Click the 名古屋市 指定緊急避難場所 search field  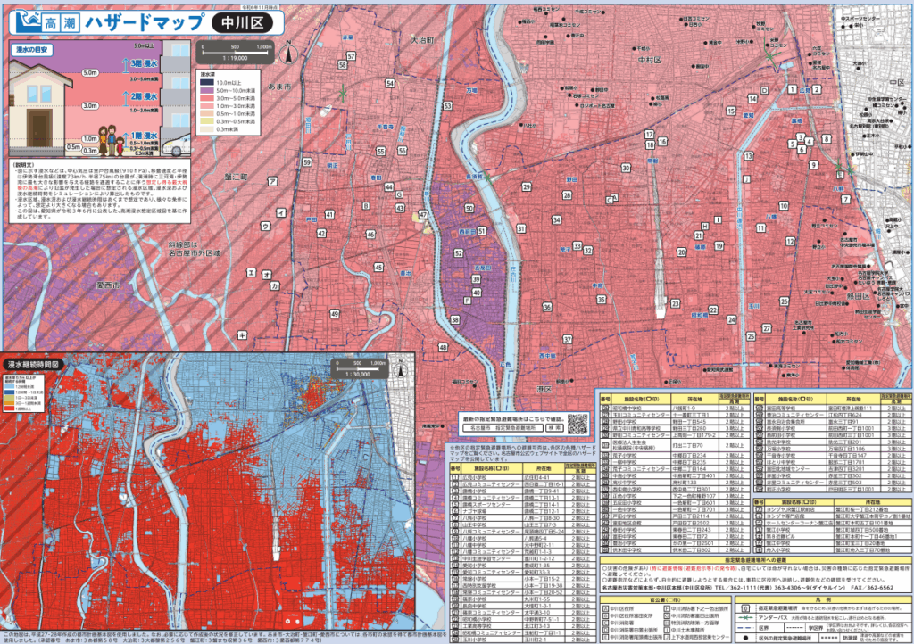(x=498, y=428)
